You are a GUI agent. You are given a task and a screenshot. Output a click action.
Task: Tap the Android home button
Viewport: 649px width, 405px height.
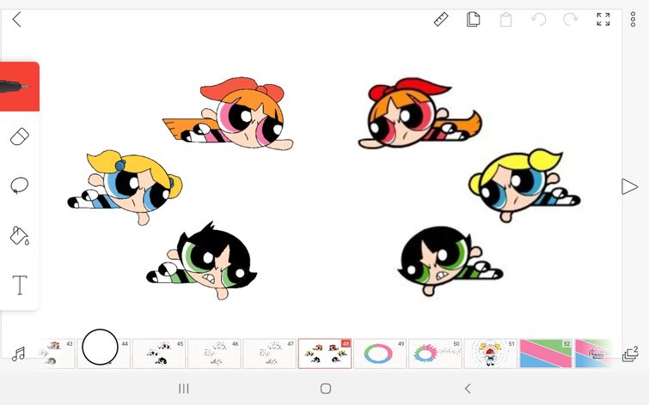326,389
